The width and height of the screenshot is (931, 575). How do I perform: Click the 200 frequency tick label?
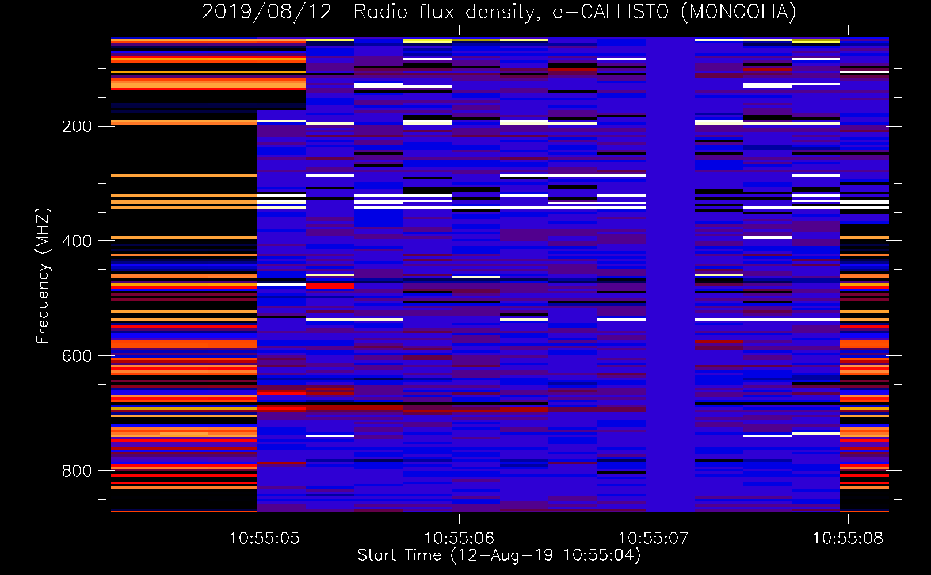[77, 126]
